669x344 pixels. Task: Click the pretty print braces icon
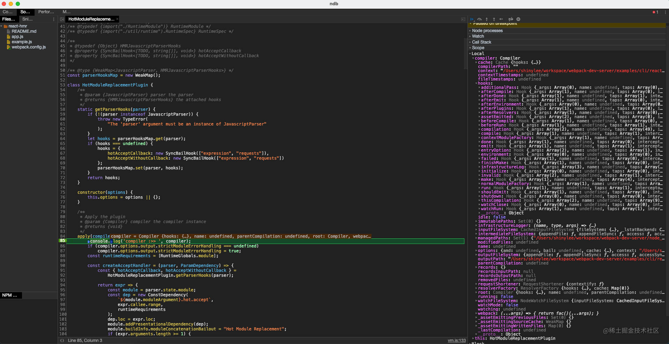coord(62,341)
